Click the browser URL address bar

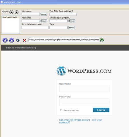point(64,40)
